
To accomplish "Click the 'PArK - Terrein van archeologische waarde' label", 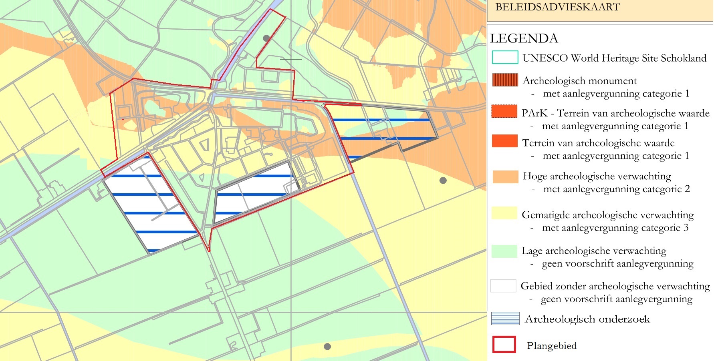I will click(615, 113).
